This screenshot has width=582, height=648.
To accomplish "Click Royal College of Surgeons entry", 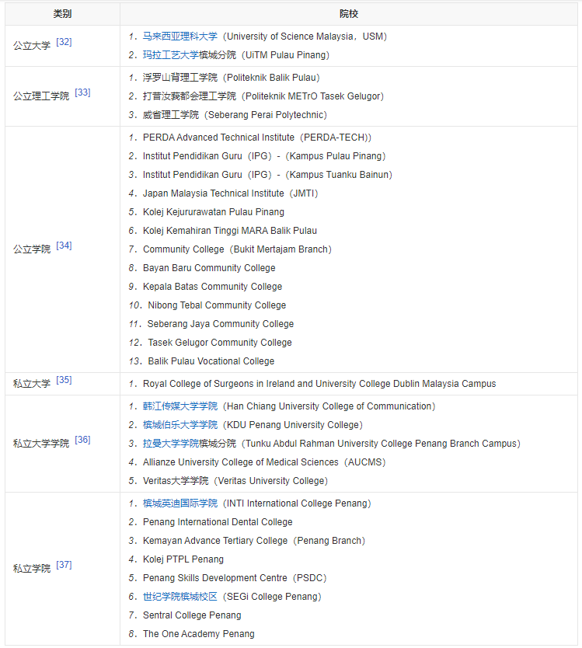I will click(319, 384).
